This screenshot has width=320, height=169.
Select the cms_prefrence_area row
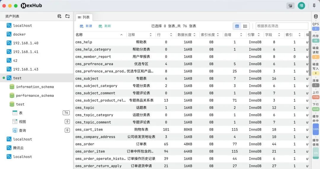[191, 64]
